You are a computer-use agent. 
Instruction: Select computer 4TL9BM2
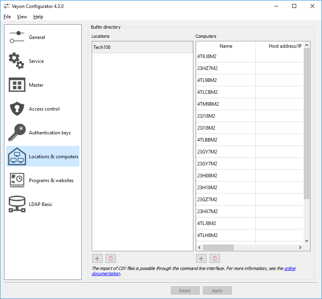coord(226,80)
